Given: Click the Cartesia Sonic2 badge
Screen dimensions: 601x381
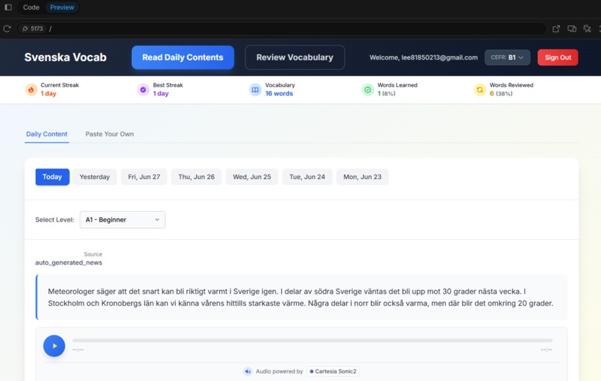Looking at the screenshot, I should coord(333,371).
